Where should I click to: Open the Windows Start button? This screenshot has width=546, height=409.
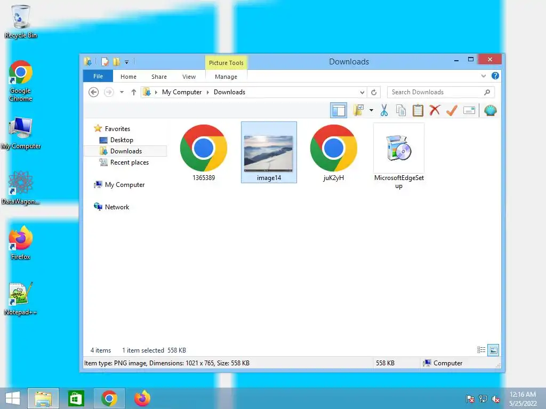pos(13,398)
